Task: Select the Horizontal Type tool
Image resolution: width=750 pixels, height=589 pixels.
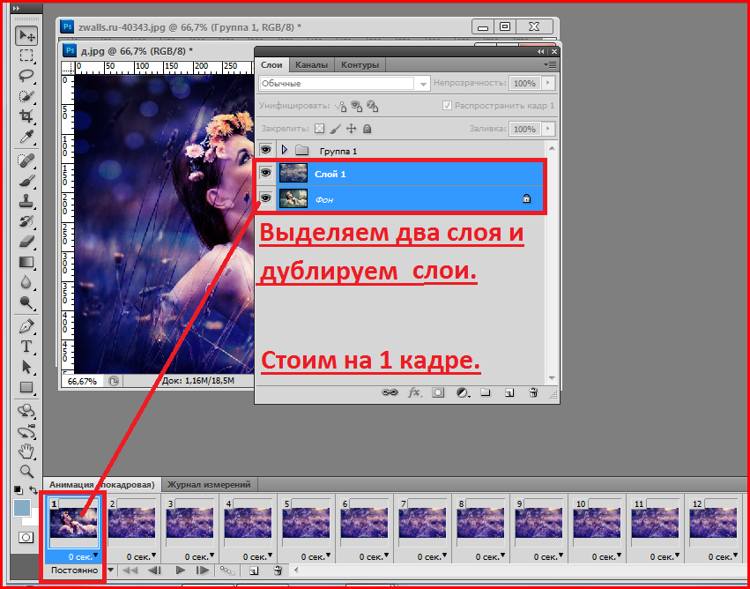Action: click(x=26, y=347)
